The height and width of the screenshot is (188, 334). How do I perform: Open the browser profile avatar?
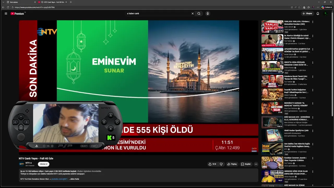[x=313, y=7]
